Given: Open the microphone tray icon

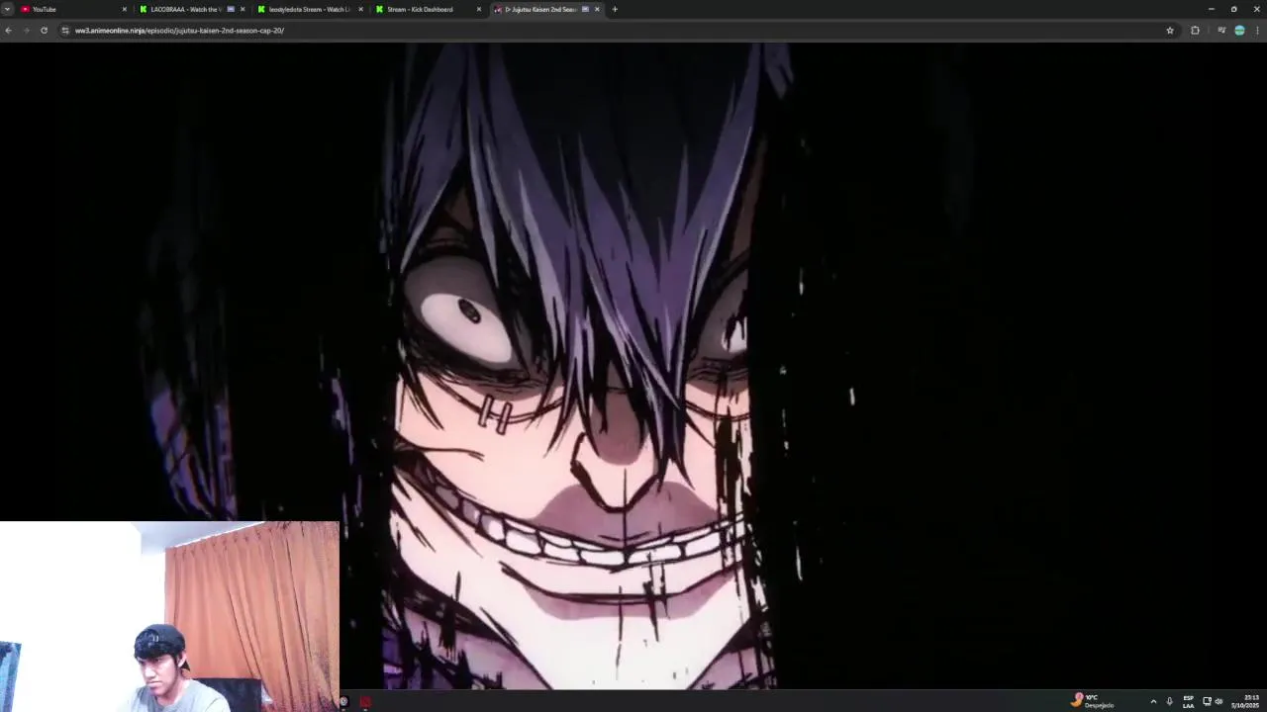Looking at the screenshot, I should pyautogui.click(x=1169, y=701).
